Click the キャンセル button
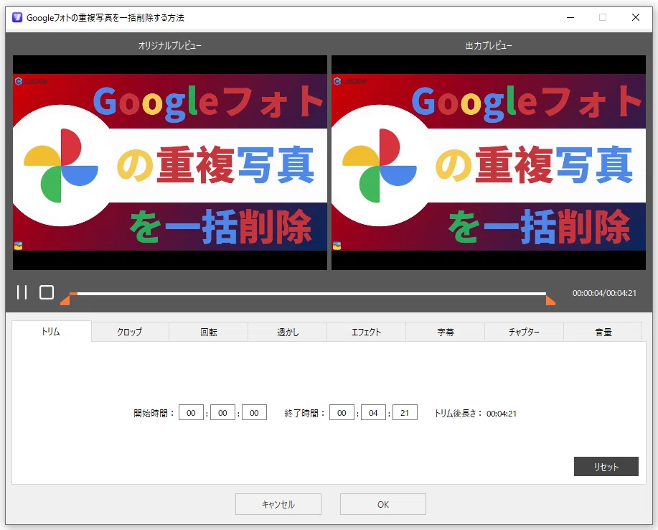 point(278,504)
